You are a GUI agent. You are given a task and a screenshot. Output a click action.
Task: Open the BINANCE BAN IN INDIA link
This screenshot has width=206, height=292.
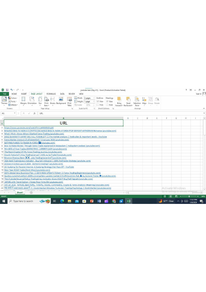tap(60, 131)
